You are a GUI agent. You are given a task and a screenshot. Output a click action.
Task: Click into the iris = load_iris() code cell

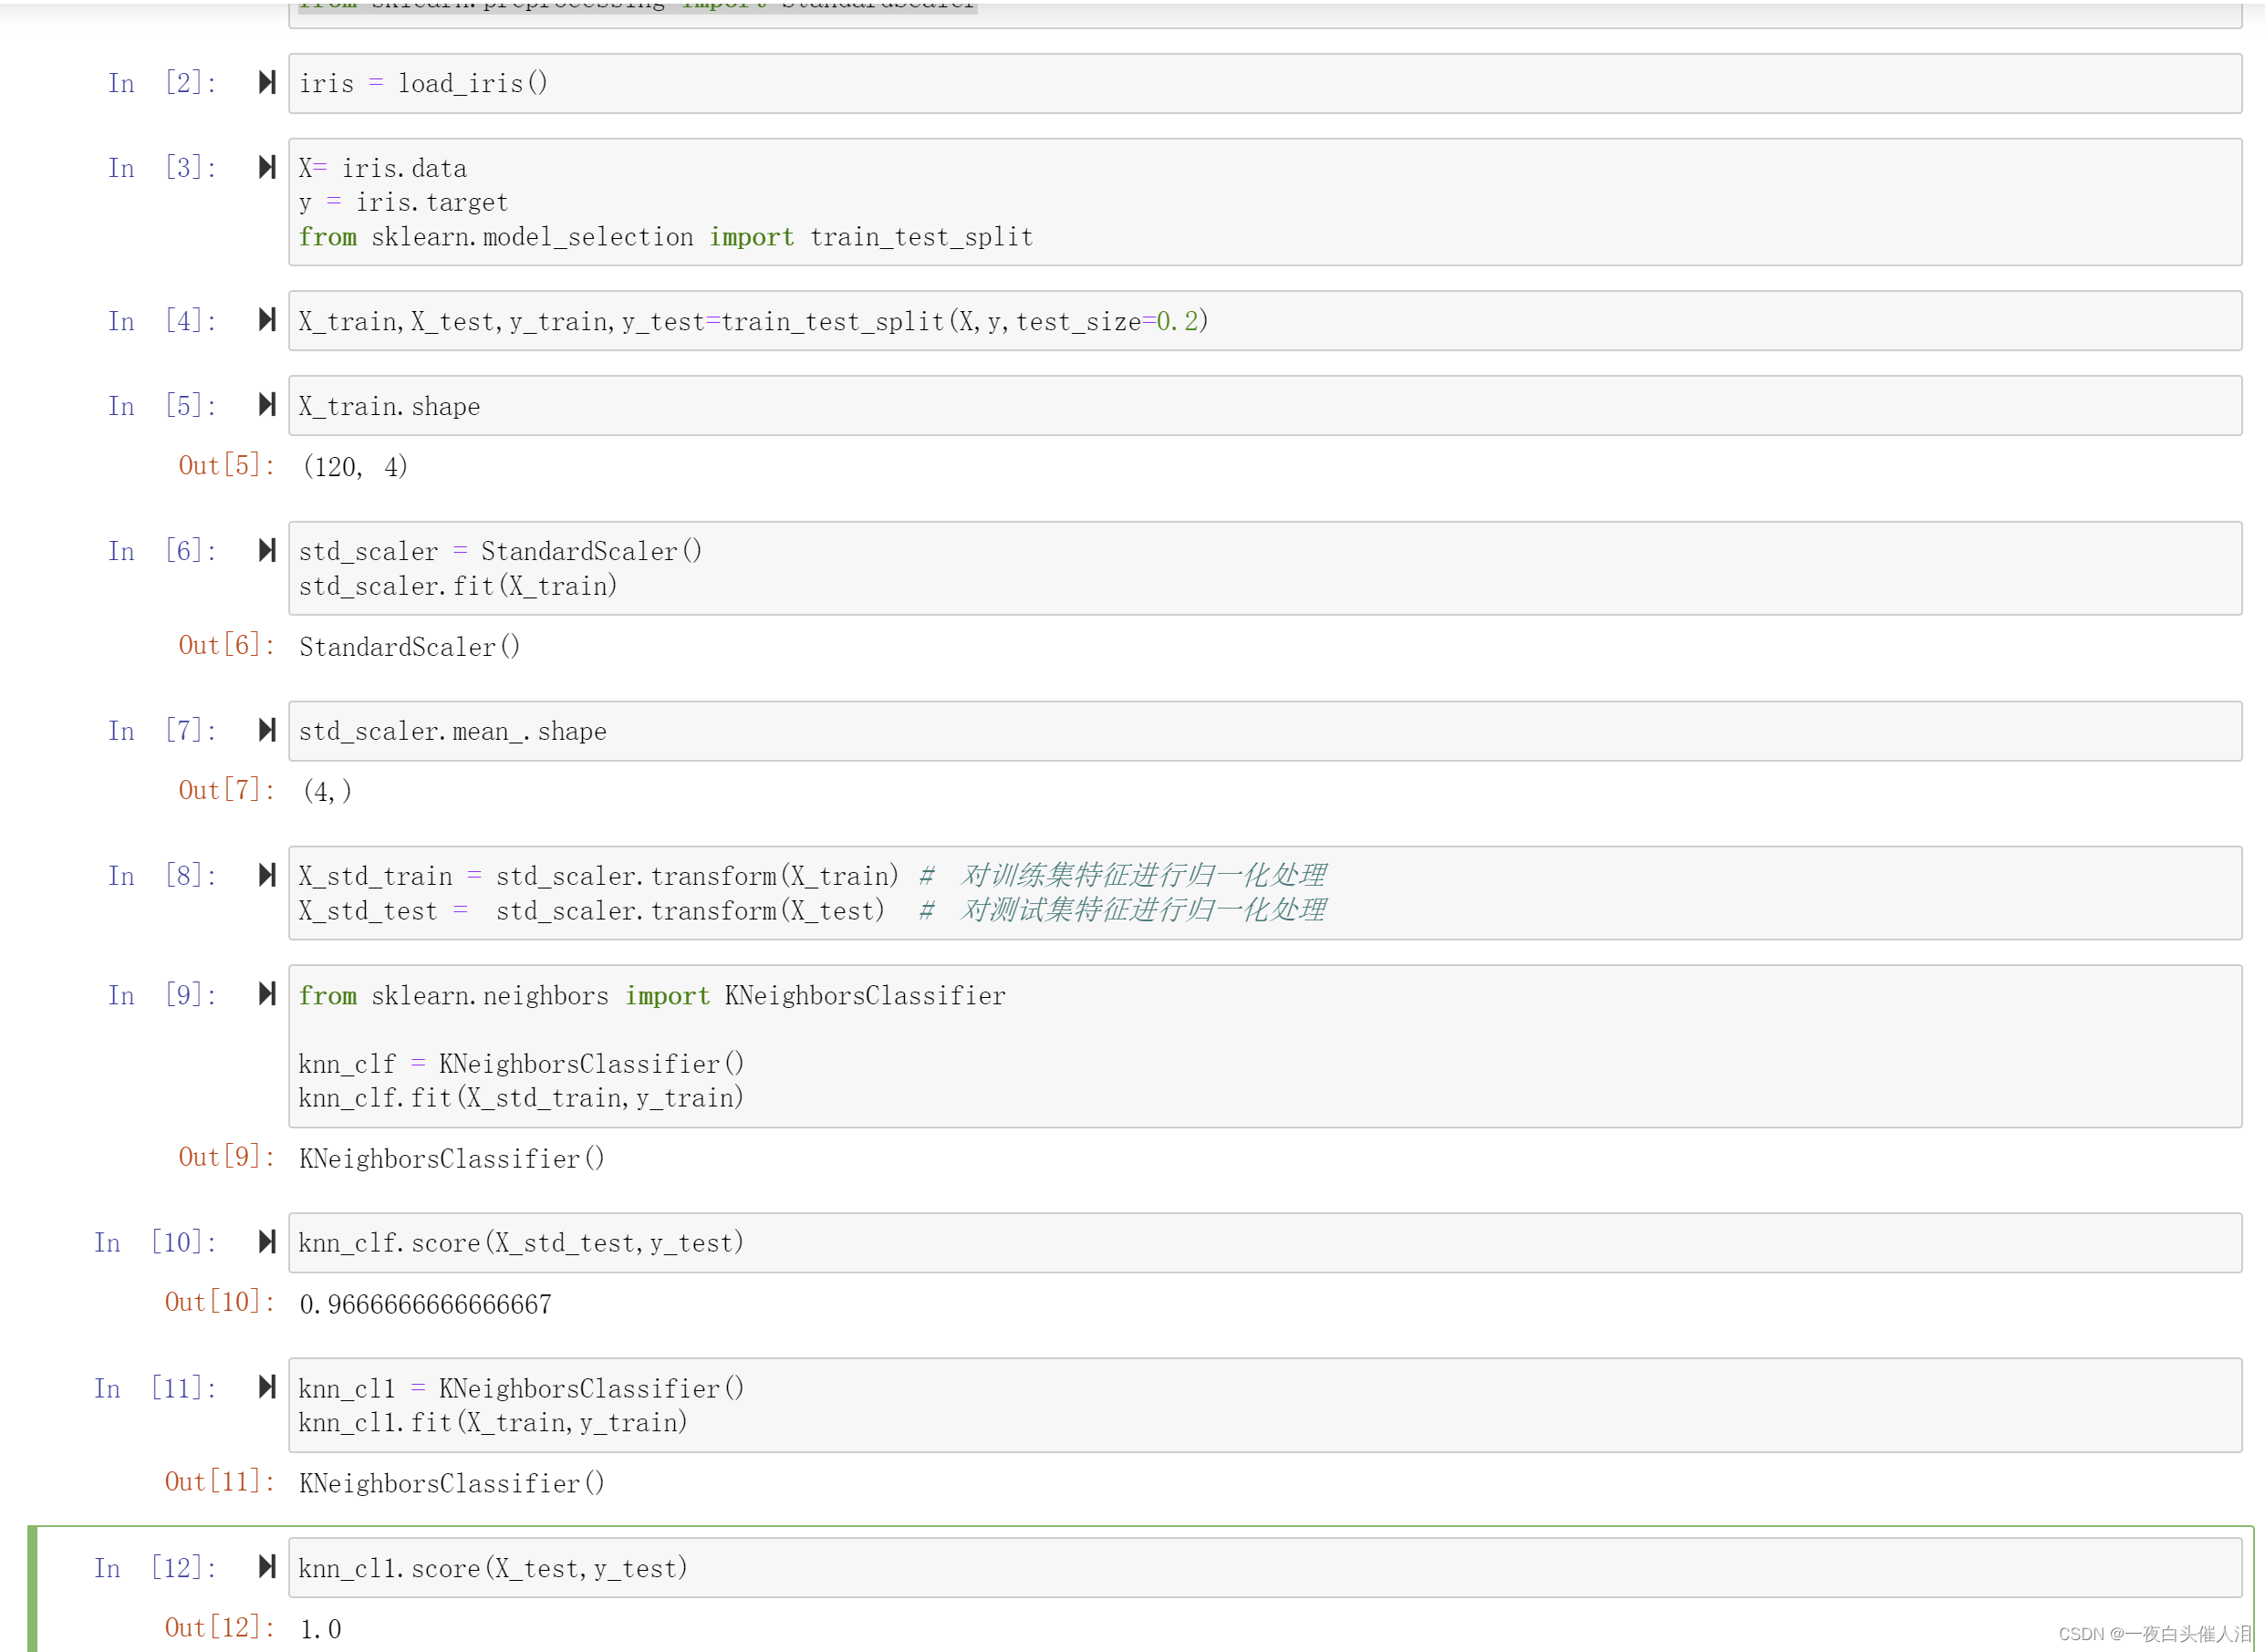click(1265, 84)
